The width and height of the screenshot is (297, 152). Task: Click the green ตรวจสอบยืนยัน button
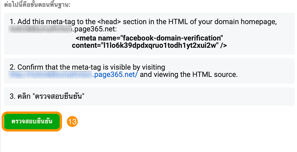(x=32, y=121)
